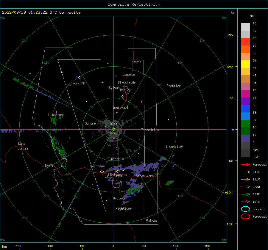Click the Sylvan label on map

coord(114,88)
